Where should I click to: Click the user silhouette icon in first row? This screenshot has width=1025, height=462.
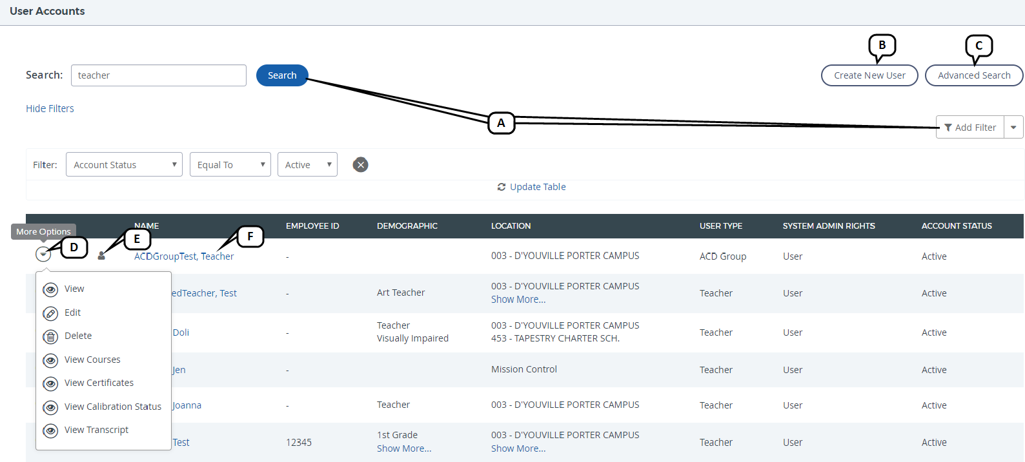[101, 256]
